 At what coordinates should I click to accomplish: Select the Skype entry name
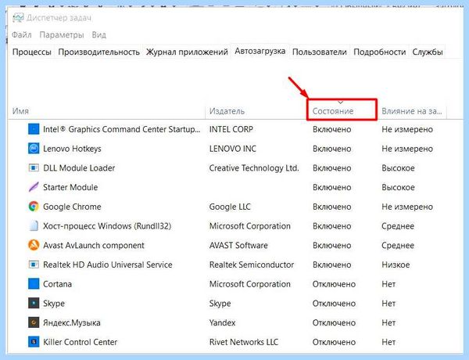coord(54,304)
